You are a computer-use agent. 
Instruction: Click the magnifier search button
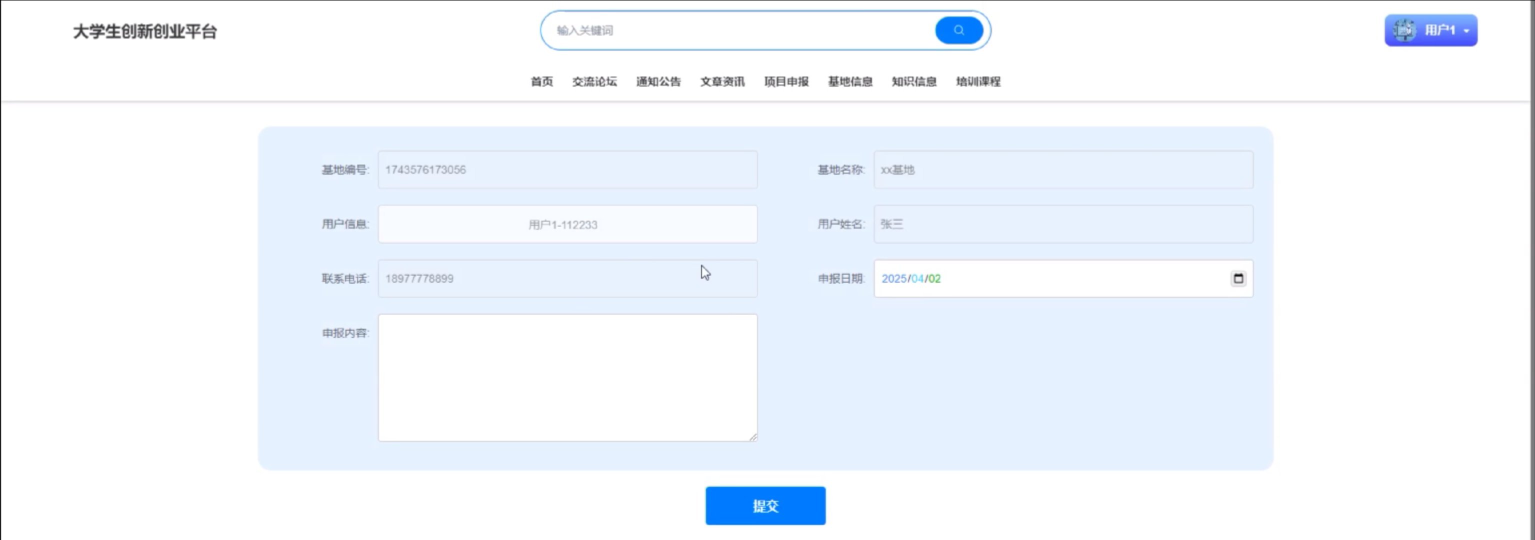tap(958, 30)
